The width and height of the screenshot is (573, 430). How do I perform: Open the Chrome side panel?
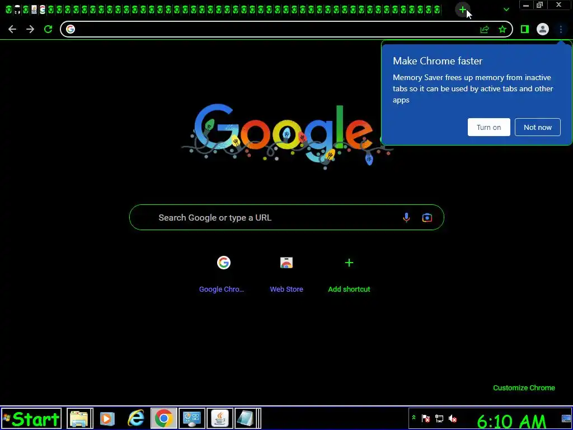click(525, 29)
